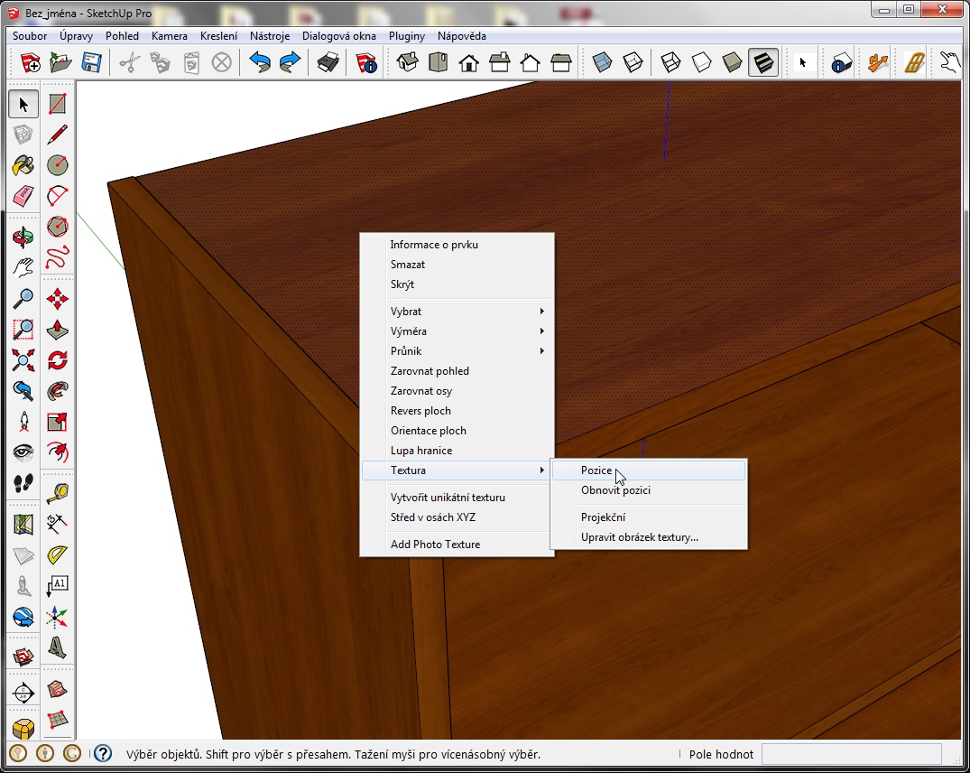Click the Orbit camera tool
The image size is (970, 773).
coord(23,237)
